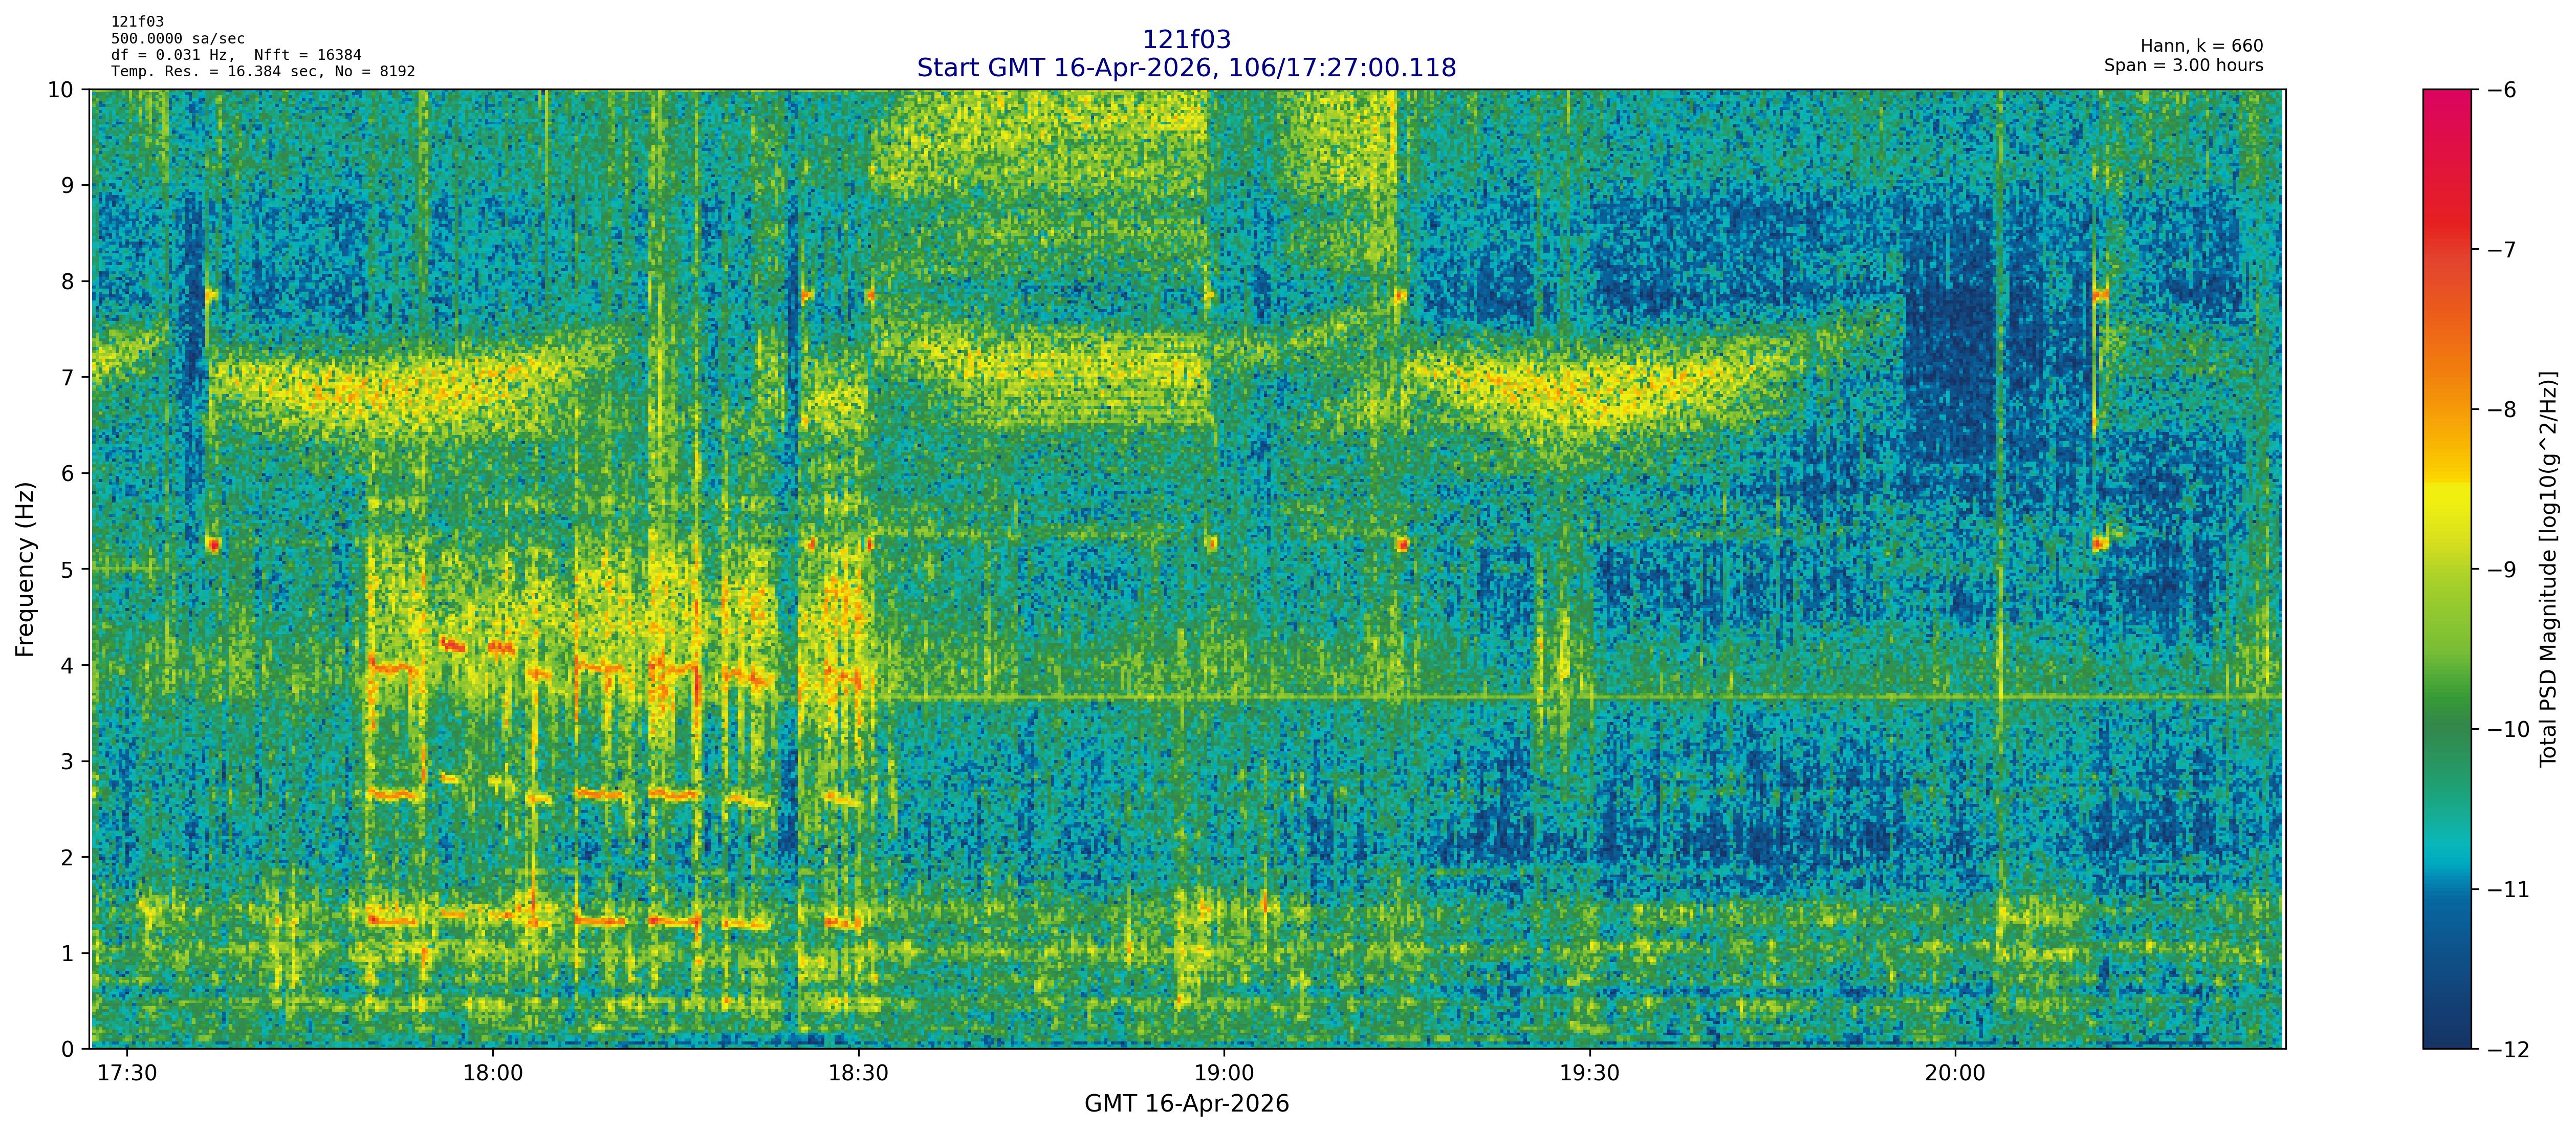Click the Total PSD Magnitude colorbar label
This screenshot has width=2576, height=1132.
[2549, 569]
